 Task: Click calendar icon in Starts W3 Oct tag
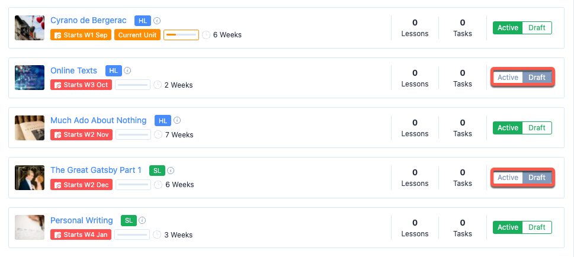[58, 85]
